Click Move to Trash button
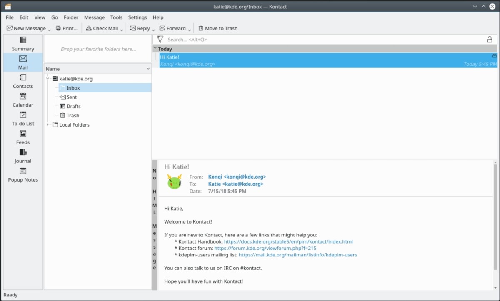The height and width of the screenshot is (301, 500). point(218,28)
